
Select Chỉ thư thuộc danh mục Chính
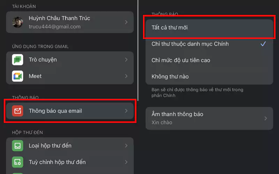(209, 44)
